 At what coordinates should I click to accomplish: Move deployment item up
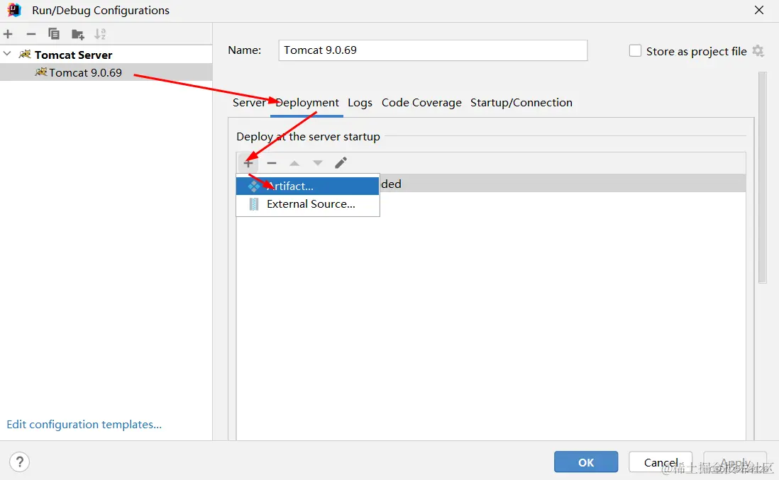coord(294,163)
